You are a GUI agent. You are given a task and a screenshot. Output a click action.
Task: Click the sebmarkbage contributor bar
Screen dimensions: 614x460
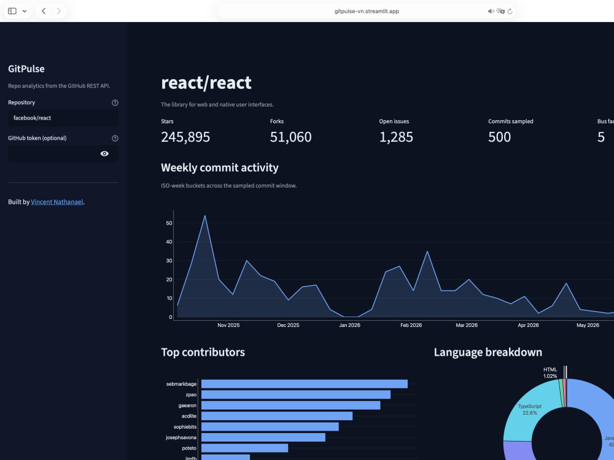(x=305, y=384)
